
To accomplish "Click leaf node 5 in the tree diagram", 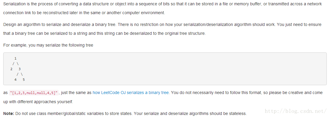I will pyautogui.click(x=24, y=79).
